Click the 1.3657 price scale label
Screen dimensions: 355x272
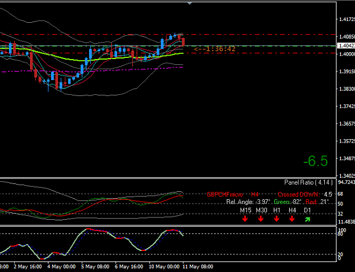click(x=346, y=124)
